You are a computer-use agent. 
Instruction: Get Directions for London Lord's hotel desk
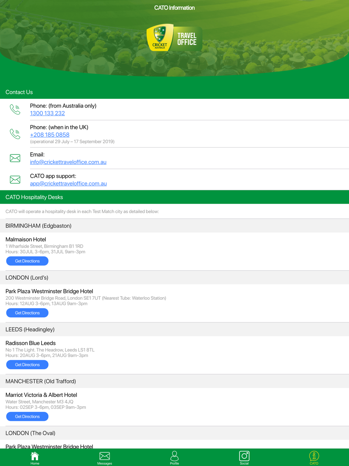click(x=27, y=313)
